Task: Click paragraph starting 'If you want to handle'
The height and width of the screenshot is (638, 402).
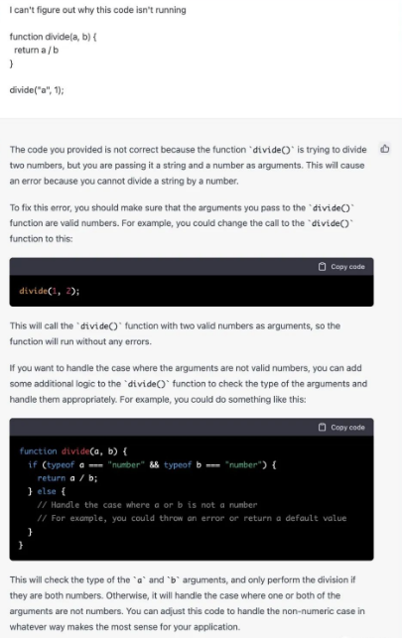Action: click(x=189, y=384)
